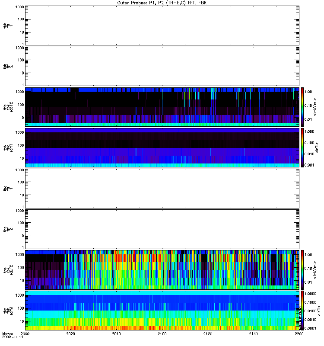Click '0.010' on thb scm1 colorbar scale
Image resolution: width=324 pixels, height=346 pixels.
click(x=309, y=154)
